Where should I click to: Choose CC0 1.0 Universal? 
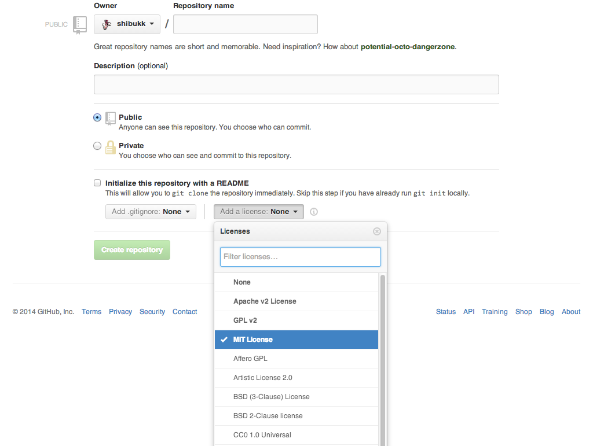coord(296,435)
